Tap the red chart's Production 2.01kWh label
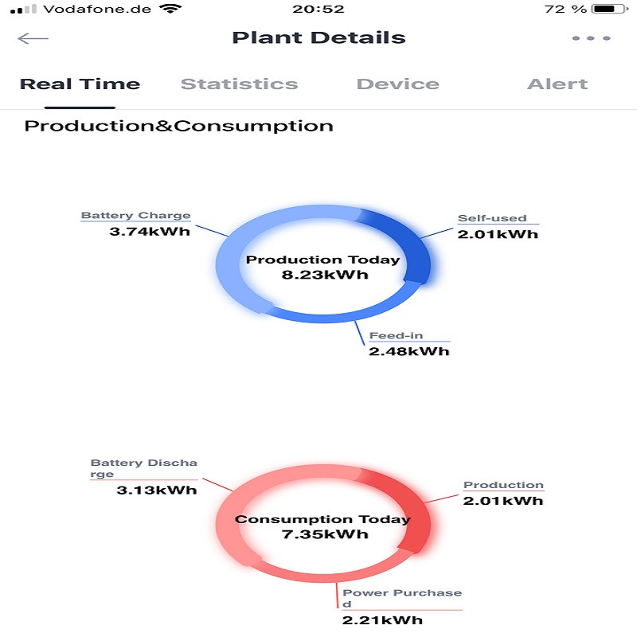Screen dimensions: 637x637 coord(503,493)
